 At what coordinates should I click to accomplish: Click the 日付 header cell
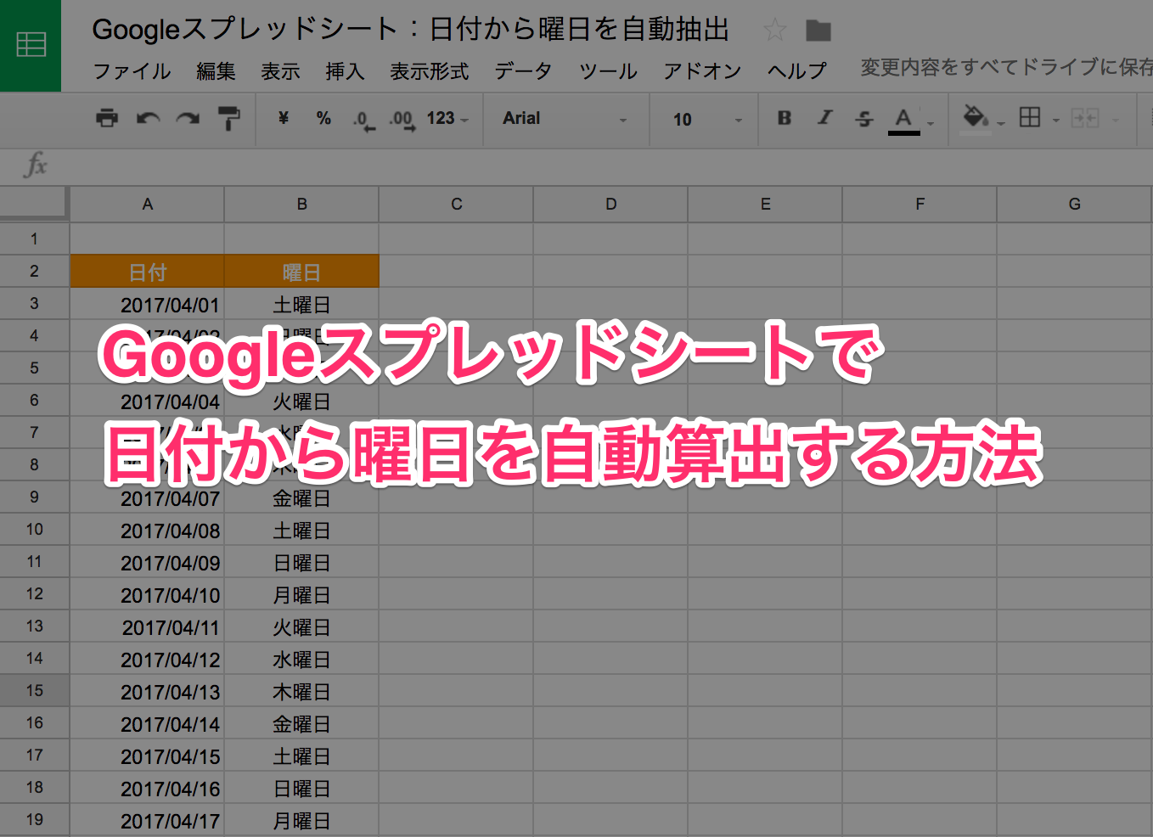[147, 272]
